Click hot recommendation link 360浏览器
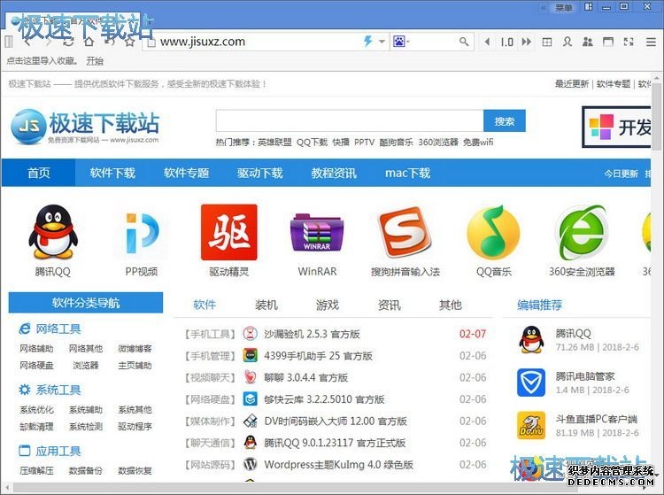 [x=438, y=143]
